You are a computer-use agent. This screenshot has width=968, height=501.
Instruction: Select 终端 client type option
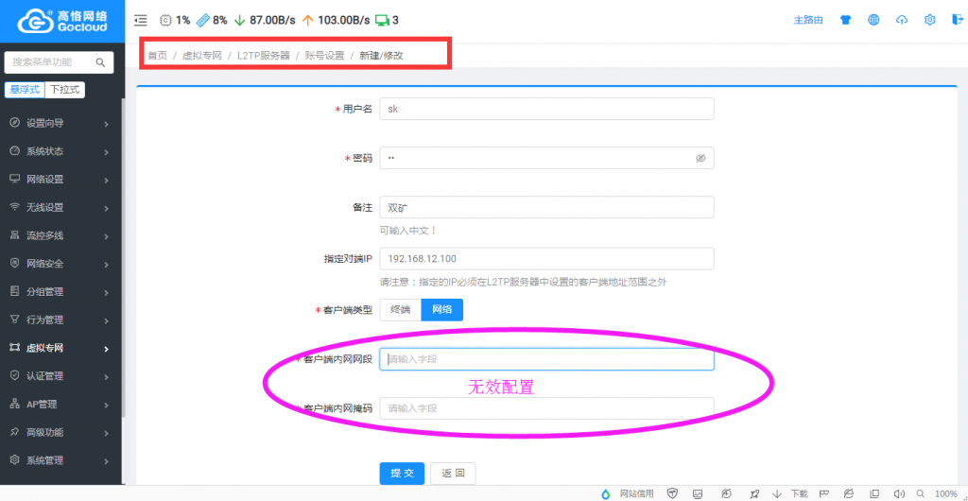tap(401, 310)
